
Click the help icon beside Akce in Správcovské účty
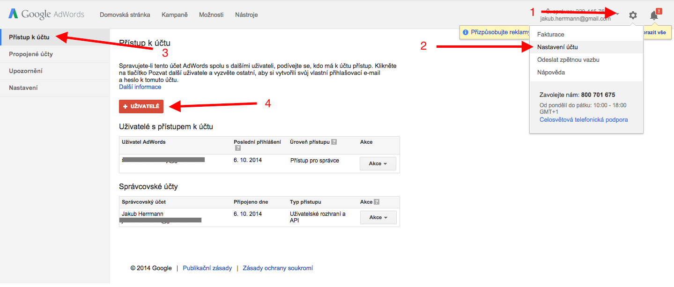point(377,202)
